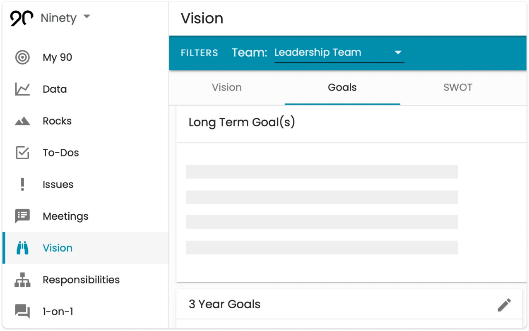Click the Vision binoculars icon

click(22, 248)
